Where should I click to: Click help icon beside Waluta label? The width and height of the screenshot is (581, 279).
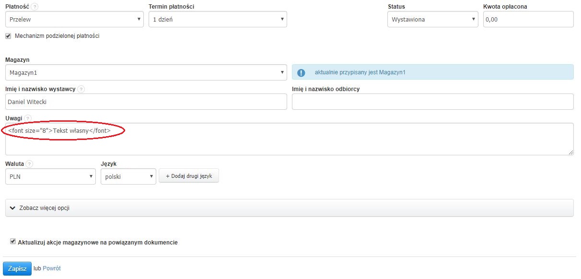pos(30,164)
